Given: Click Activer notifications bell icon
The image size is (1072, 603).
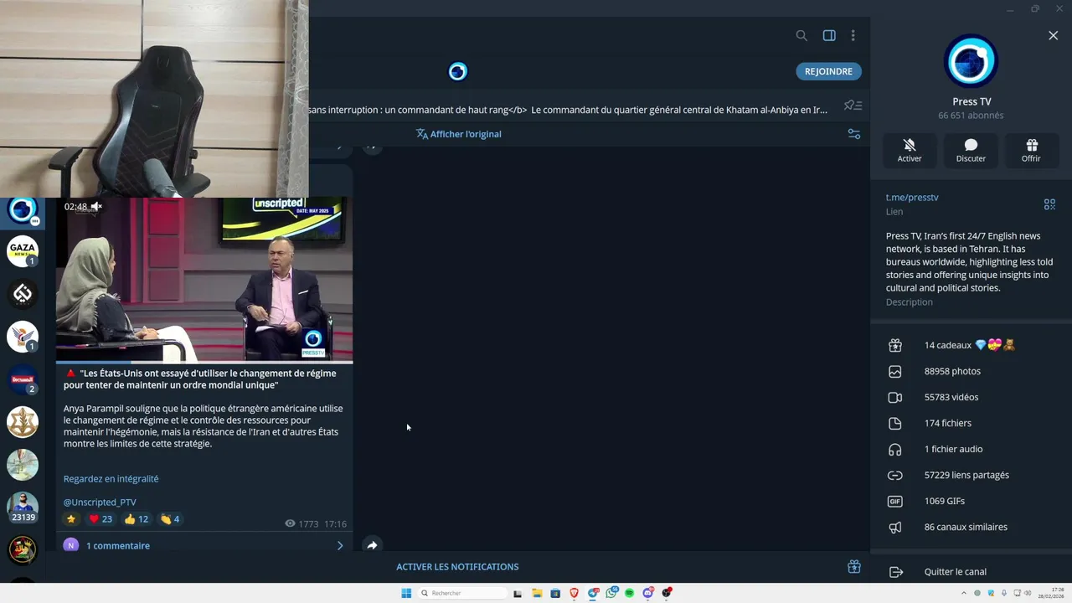Looking at the screenshot, I should click(x=910, y=151).
